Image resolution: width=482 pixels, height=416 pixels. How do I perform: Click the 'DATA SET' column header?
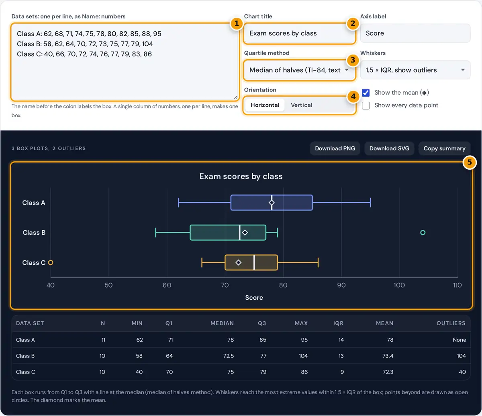tap(30, 323)
